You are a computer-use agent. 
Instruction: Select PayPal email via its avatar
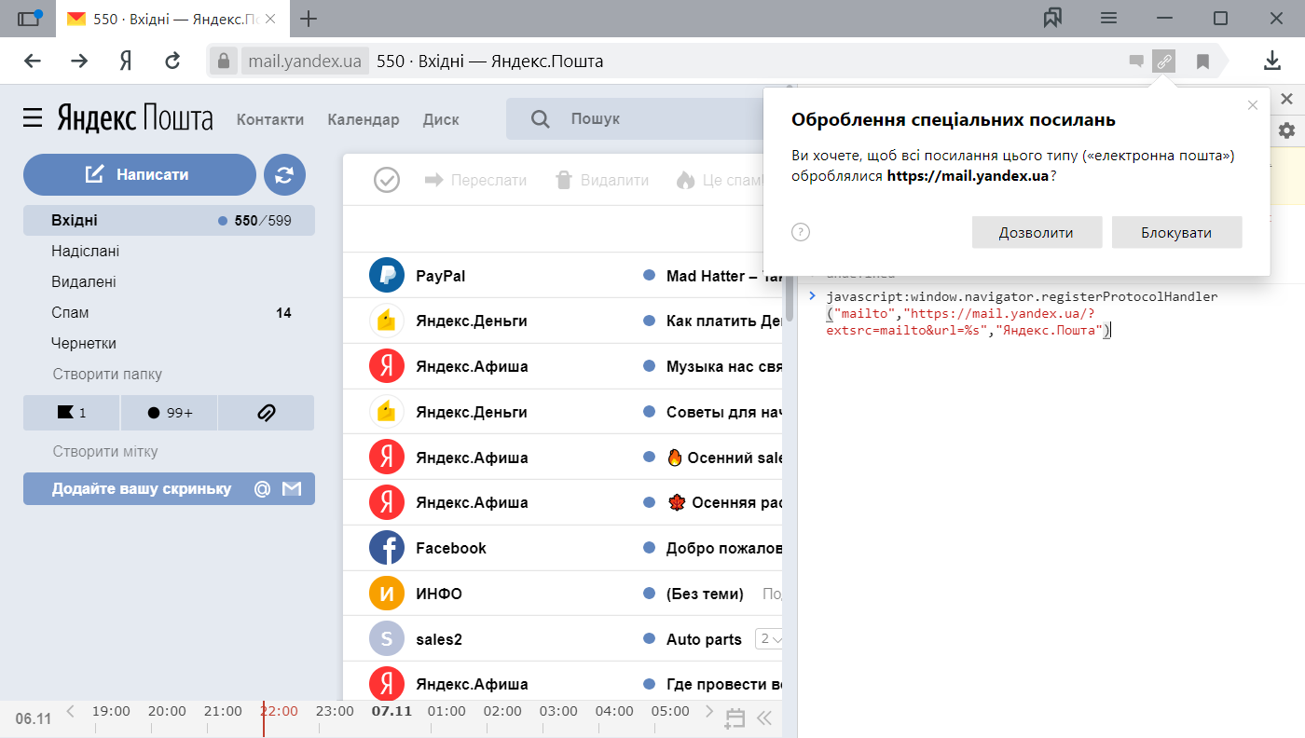coord(386,275)
